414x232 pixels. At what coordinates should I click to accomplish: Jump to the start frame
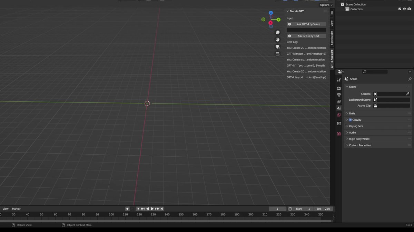[x=138, y=209]
